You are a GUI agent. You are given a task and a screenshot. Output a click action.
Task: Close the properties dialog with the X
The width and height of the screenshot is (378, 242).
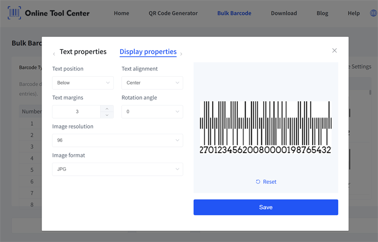335,51
